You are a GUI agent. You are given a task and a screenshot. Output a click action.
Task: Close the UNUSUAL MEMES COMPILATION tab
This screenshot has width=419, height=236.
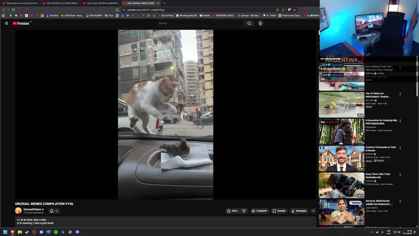point(158,3)
